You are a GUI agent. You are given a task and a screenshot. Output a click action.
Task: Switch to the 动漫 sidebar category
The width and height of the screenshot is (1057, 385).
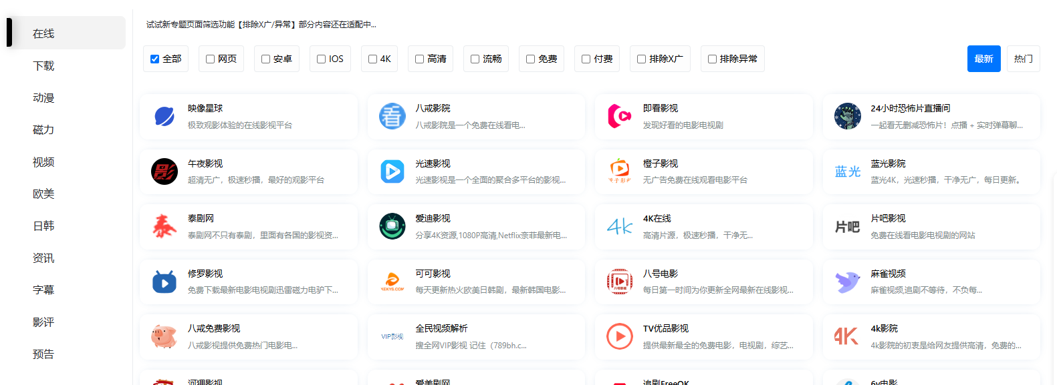43,98
